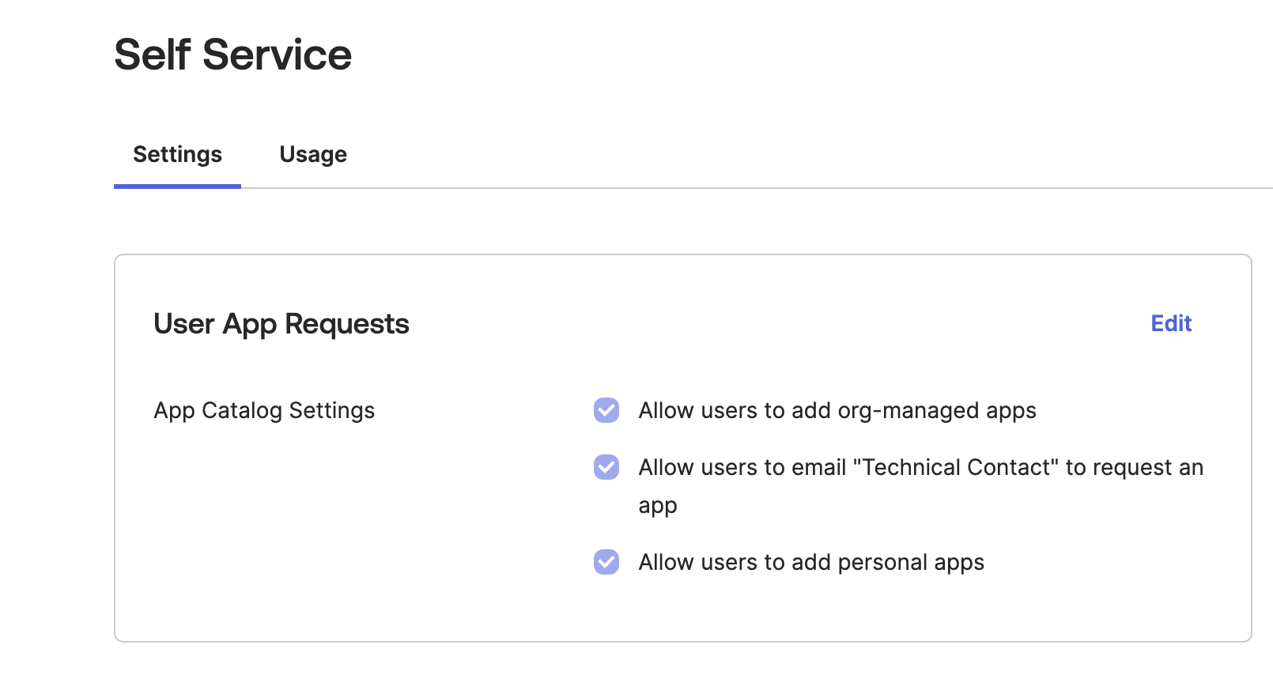Screen dimensions: 1273x686
Task: Click the blue underline beneath Settings tab
Action: [x=177, y=187]
